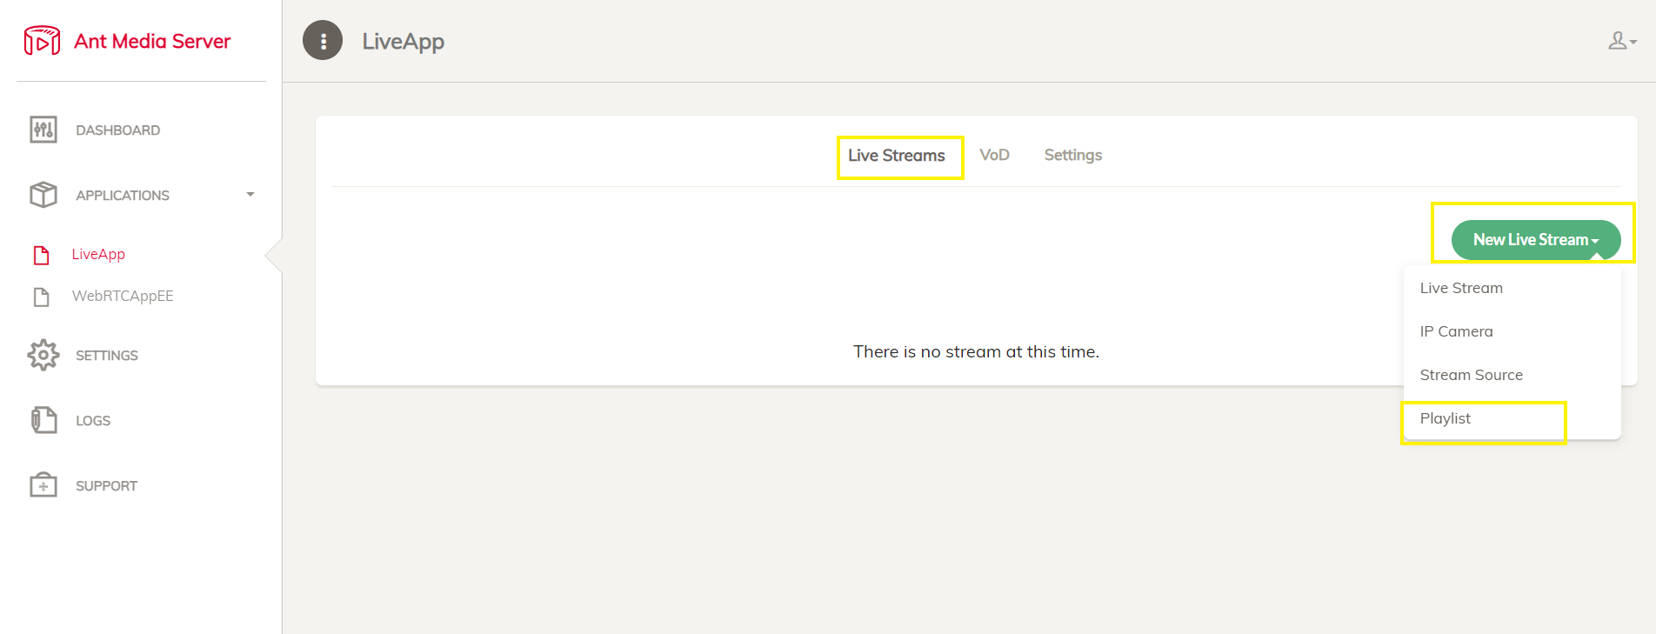Viewport: 1656px width, 634px height.
Task: Click the Applications box icon
Action: [43, 195]
